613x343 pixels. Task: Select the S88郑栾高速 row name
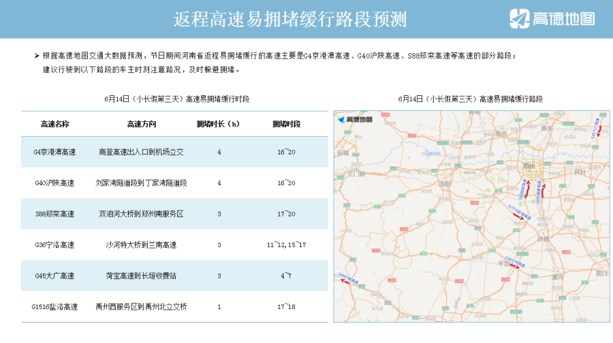coord(54,214)
